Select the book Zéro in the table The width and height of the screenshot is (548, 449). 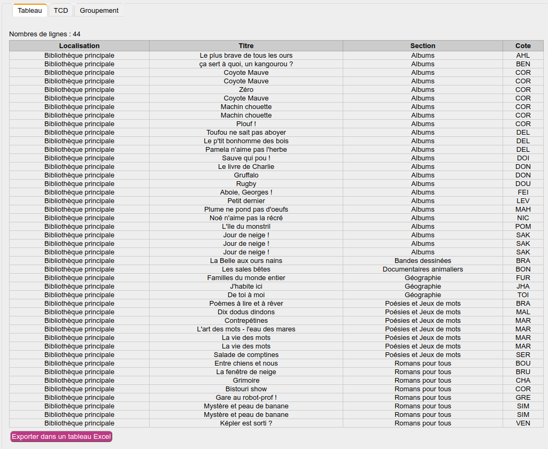[x=245, y=89]
